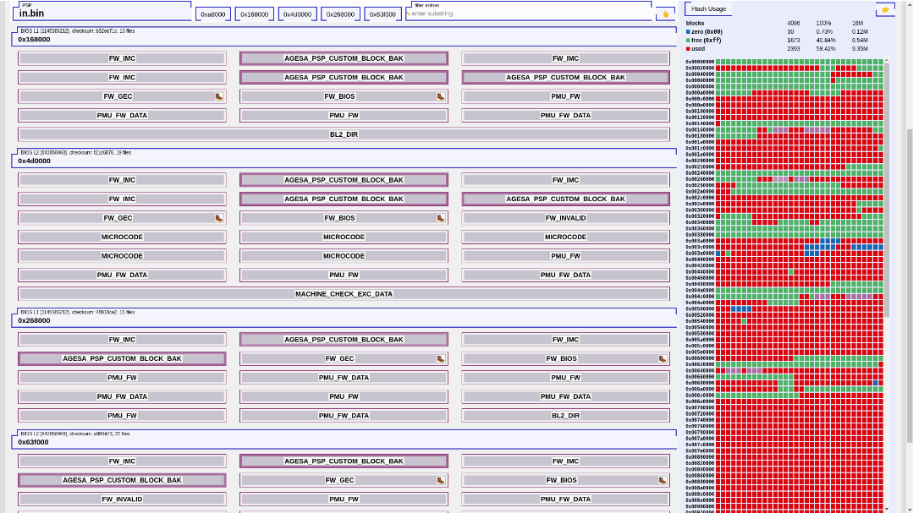Jump to address 0xa8000

[213, 14]
